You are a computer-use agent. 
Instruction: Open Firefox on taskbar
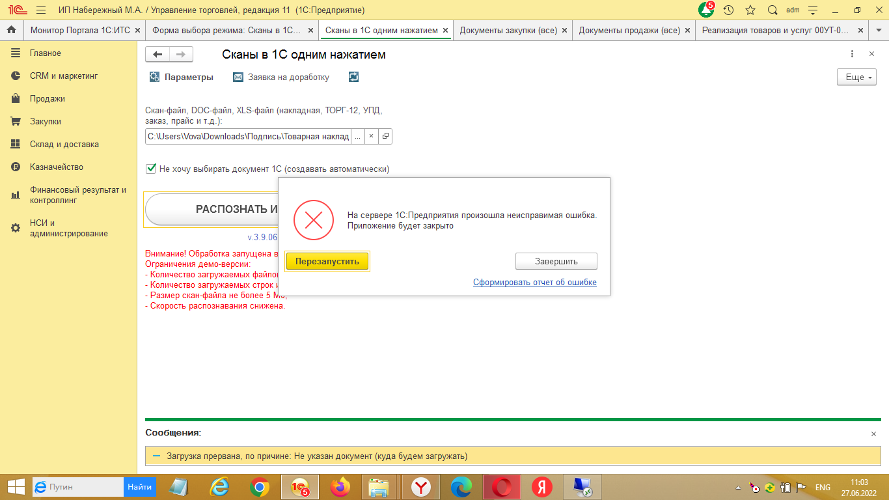pyautogui.click(x=339, y=487)
